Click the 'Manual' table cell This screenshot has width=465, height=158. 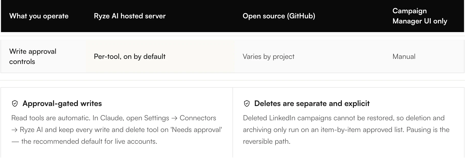click(404, 57)
